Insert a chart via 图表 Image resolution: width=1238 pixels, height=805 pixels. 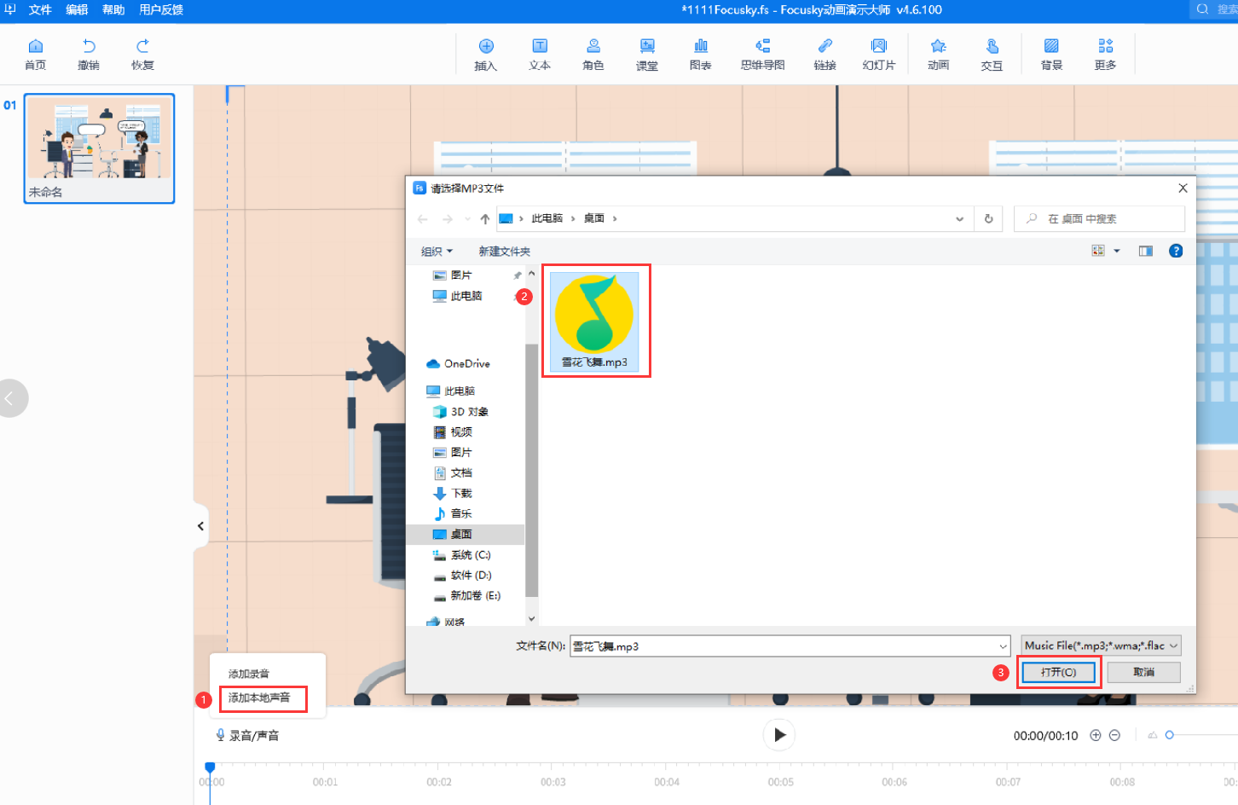(x=701, y=55)
